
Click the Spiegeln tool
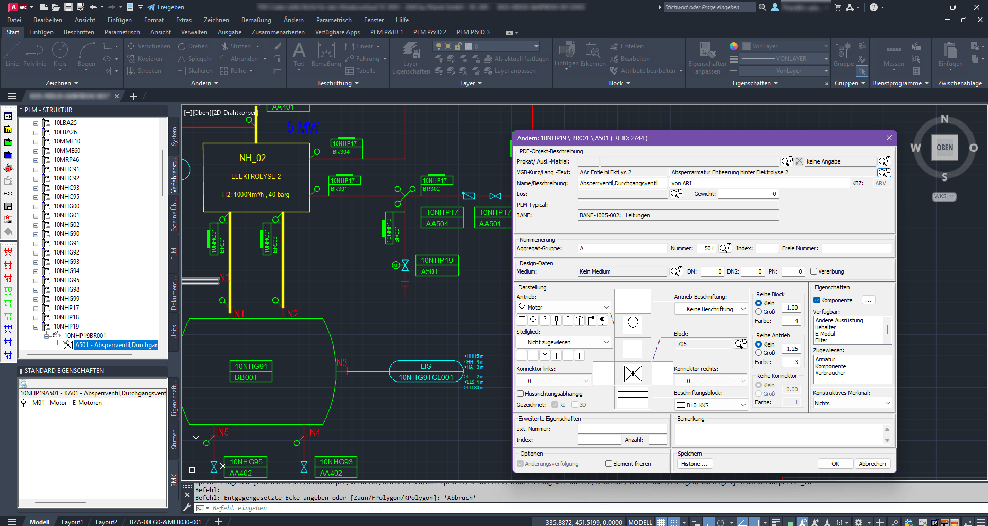coord(195,59)
